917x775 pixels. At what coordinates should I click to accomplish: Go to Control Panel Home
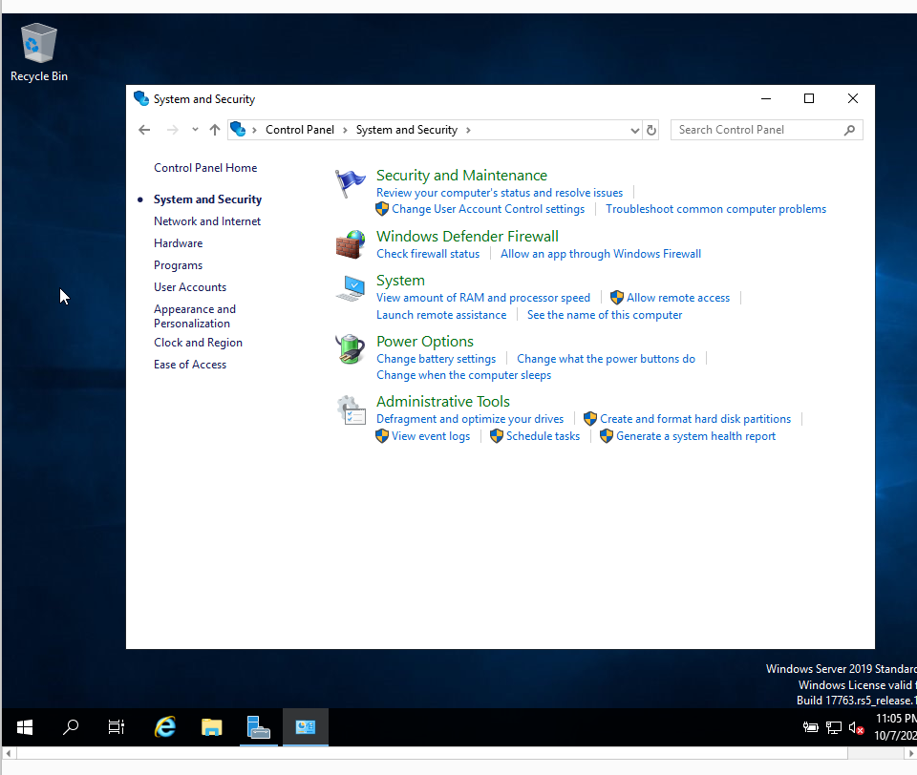point(205,168)
